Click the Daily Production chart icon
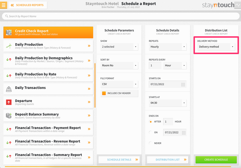The width and height of the screenshot is (241, 168). 9,46
